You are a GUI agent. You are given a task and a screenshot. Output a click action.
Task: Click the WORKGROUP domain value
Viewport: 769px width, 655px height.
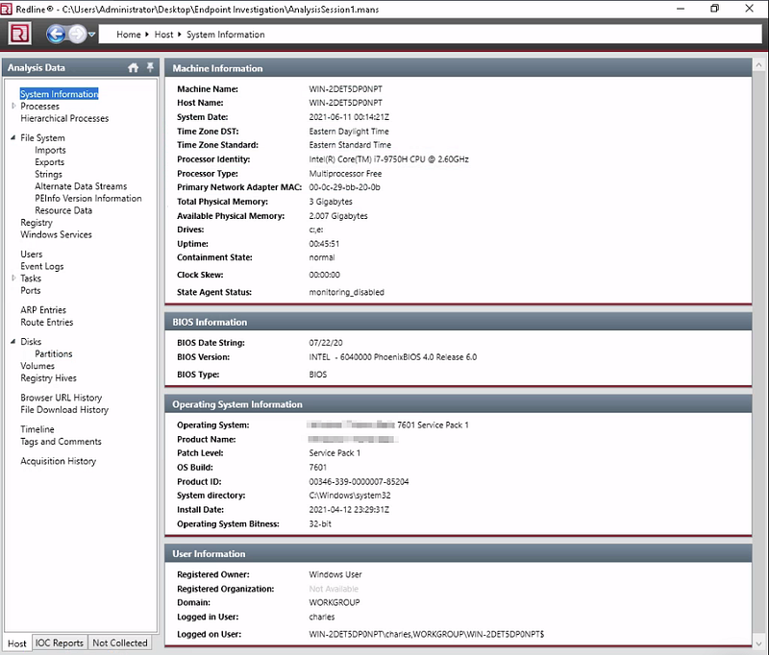click(334, 602)
